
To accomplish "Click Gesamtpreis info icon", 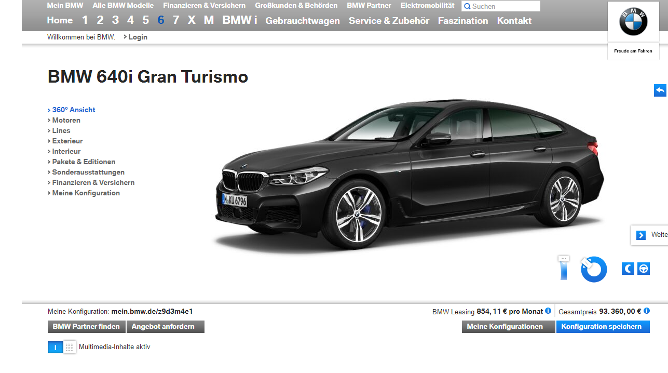I will point(647,311).
